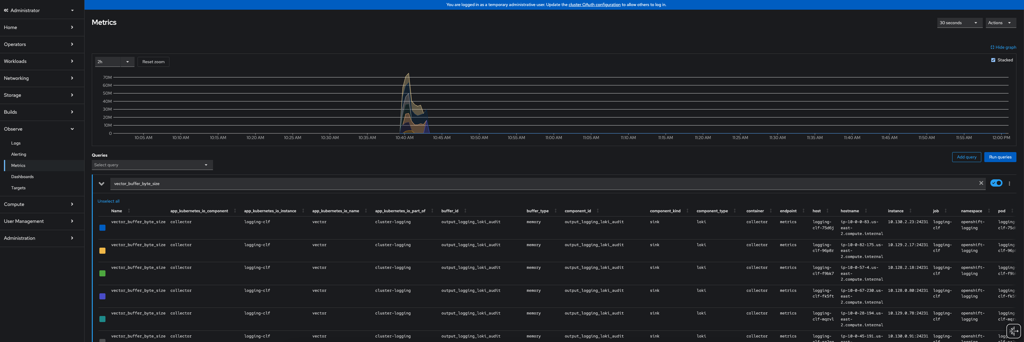Open Dashboards under Observe menu

22,177
